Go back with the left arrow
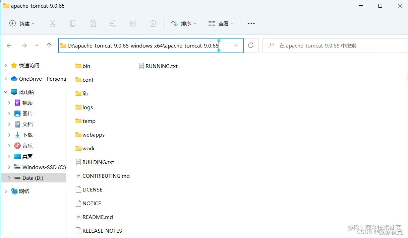The height and width of the screenshot is (238, 408). [9, 46]
